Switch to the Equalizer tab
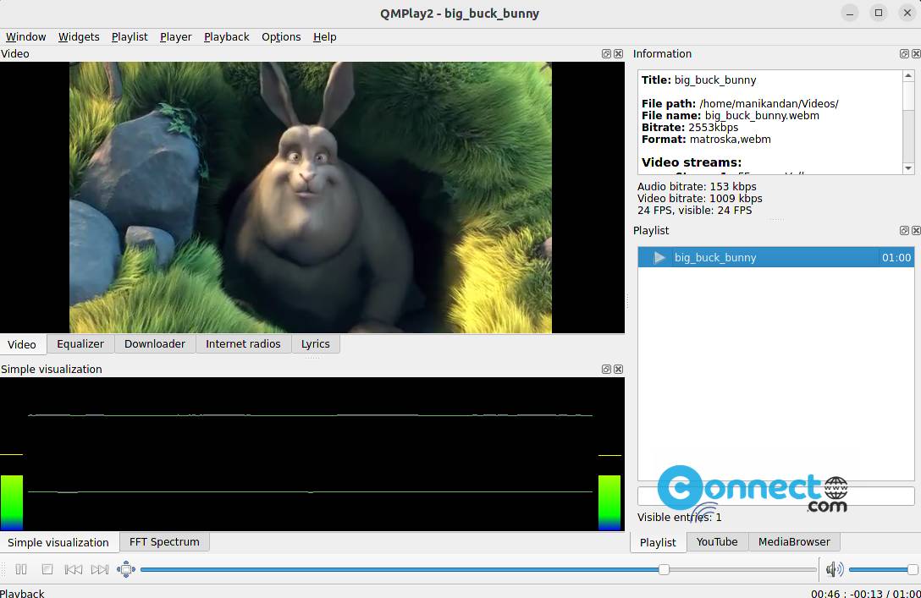The height and width of the screenshot is (598, 921). (x=80, y=344)
